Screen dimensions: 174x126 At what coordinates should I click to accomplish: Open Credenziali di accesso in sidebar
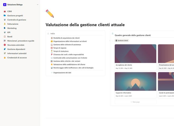point(17,57)
